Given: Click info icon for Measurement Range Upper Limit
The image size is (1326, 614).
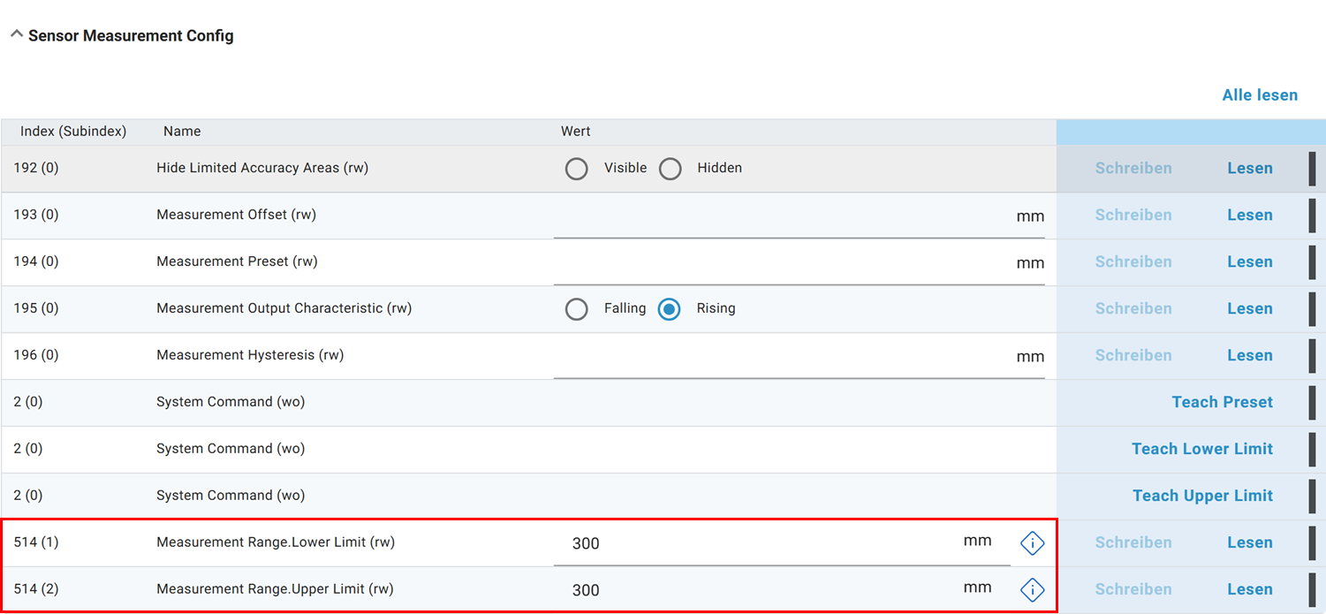Looking at the screenshot, I should click(1032, 590).
